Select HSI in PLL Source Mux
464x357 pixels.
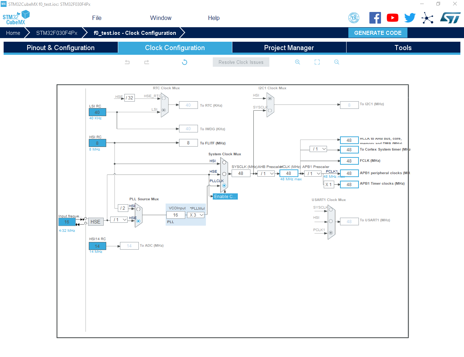click(138, 209)
